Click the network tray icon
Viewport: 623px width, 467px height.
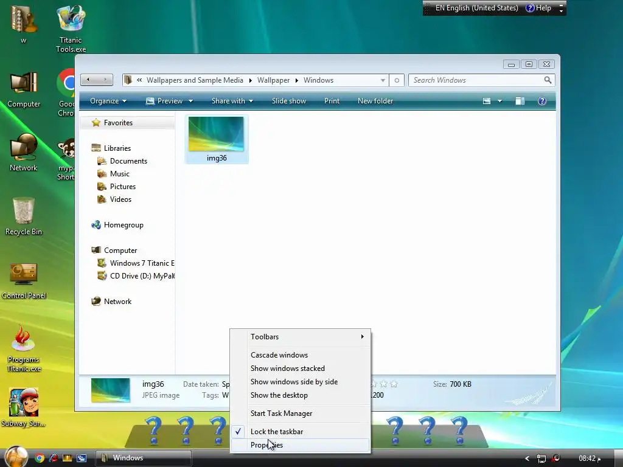point(541,458)
